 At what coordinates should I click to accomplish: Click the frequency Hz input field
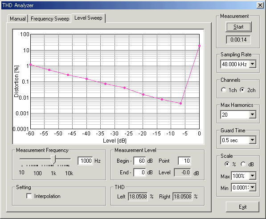point(86,160)
